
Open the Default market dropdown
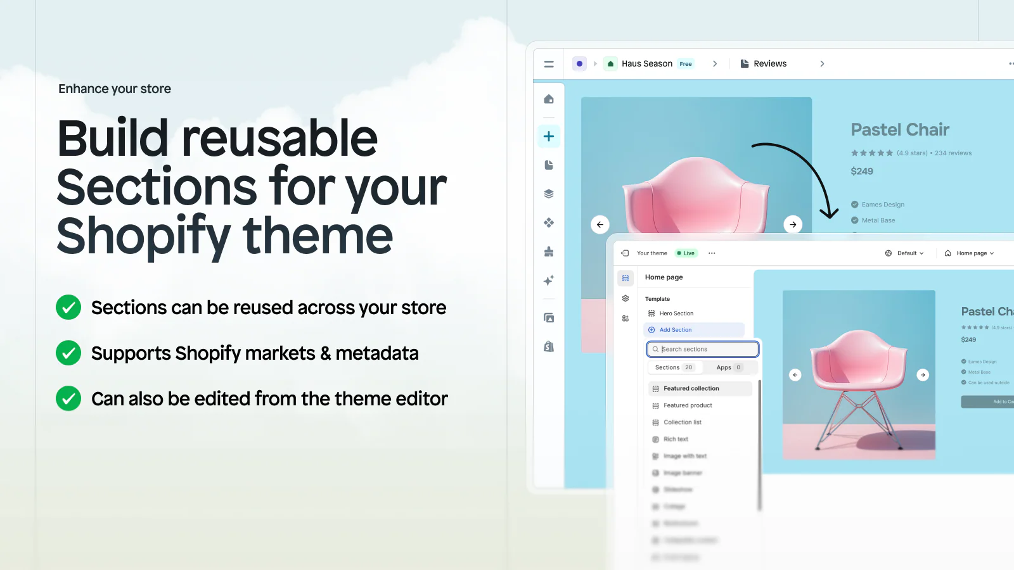pyautogui.click(x=911, y=253)
